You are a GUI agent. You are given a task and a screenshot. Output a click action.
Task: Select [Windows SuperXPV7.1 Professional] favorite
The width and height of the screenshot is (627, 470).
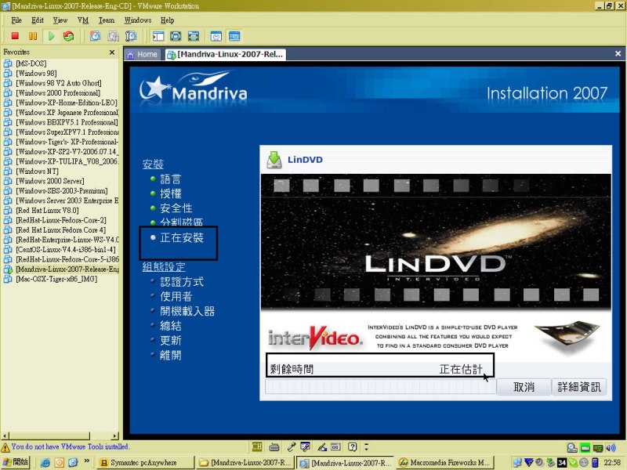[67, 132]
